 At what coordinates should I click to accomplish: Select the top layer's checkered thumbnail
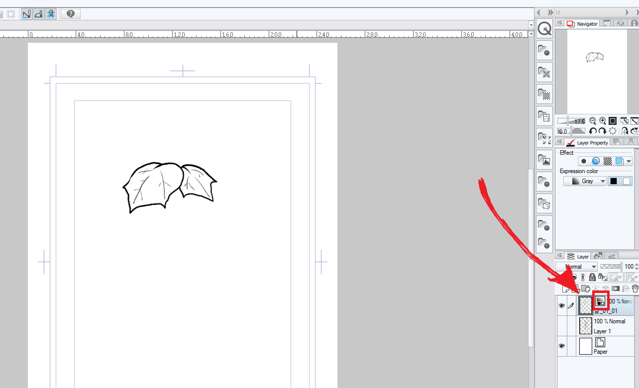point(585,305)
